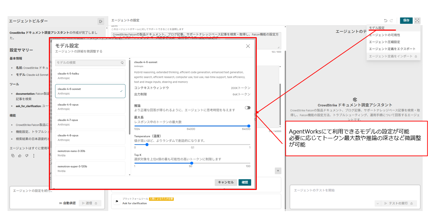Adjust the Temperature slider handle
This screenshot has width=434, height=224.
pyautogui.click(x=147, y=145)
